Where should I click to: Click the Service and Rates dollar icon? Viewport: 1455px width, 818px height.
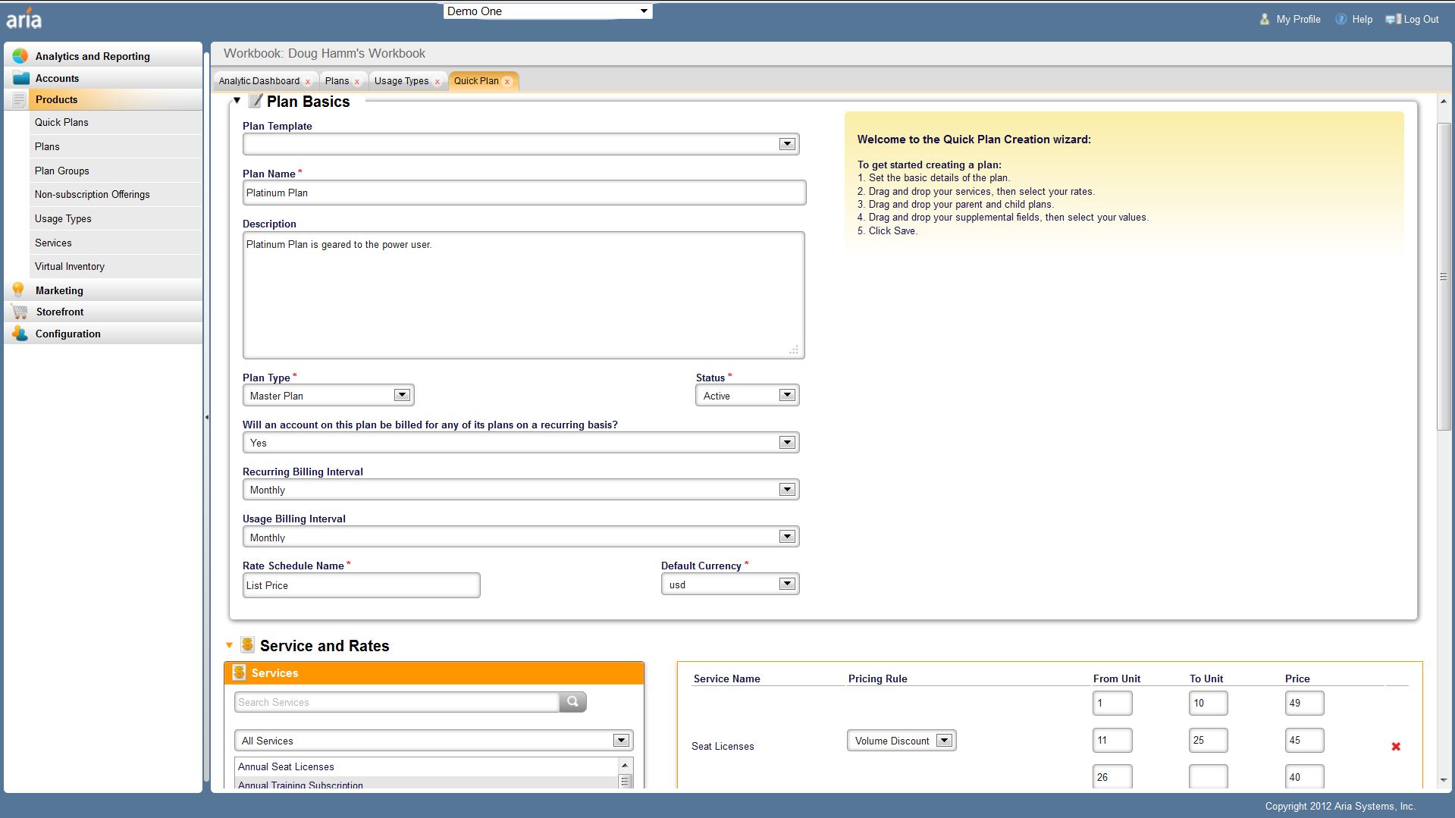(247, 644)
